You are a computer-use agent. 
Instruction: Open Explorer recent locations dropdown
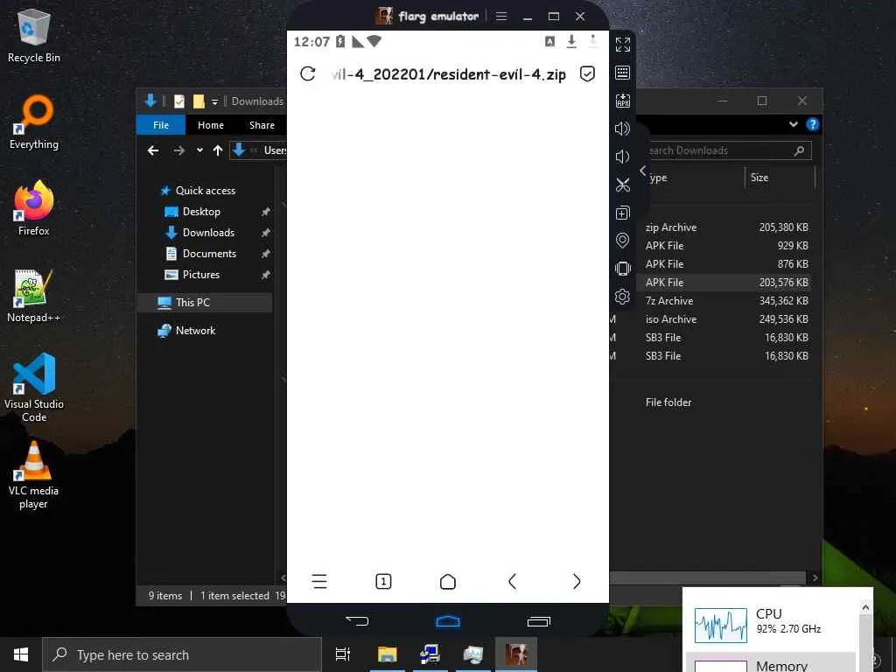click(199, 150)
